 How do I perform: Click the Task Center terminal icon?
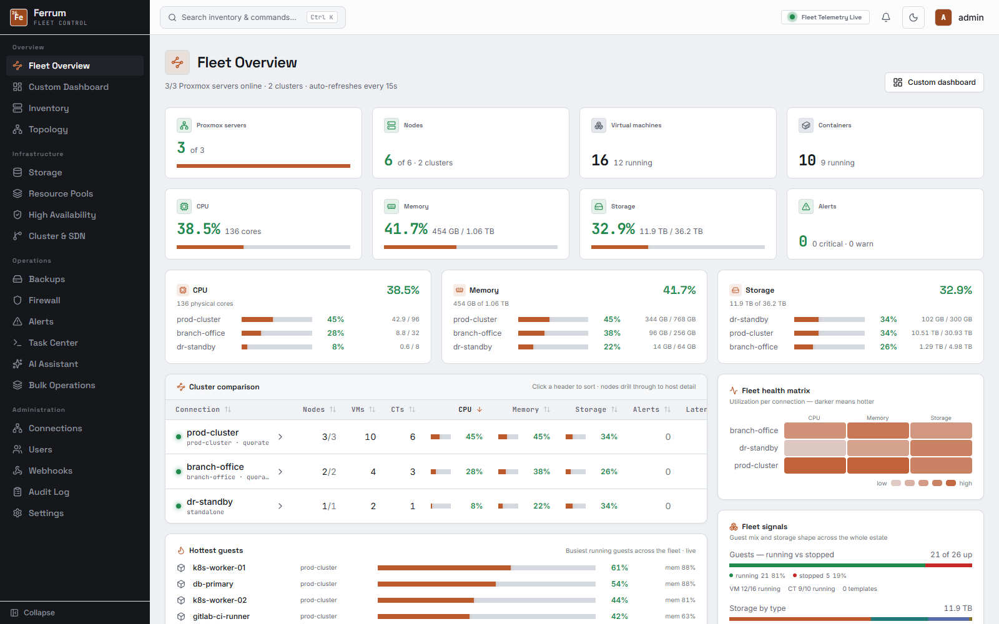[x=17, y=343]
